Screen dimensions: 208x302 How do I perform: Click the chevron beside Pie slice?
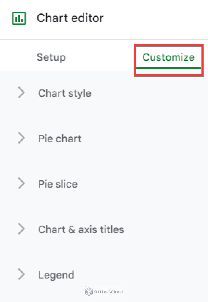point(22,184)
